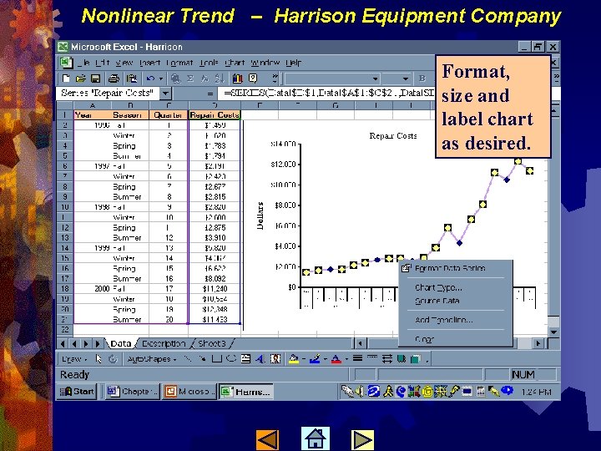Click the Harrison Excel taskbar button
Image resolution: width=601 pixels, height=451 pixels.
click(x=246, y=392)
